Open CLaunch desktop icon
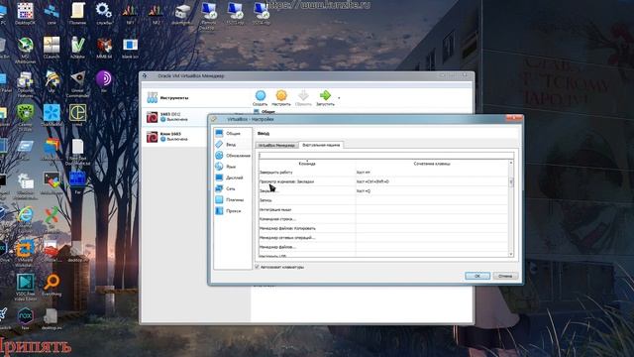 coord(52,48)
